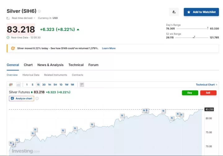Viewport: 223px width, 156px height.
Task: Switch to the News & Analysis tab
Action: tap(50, 65)
